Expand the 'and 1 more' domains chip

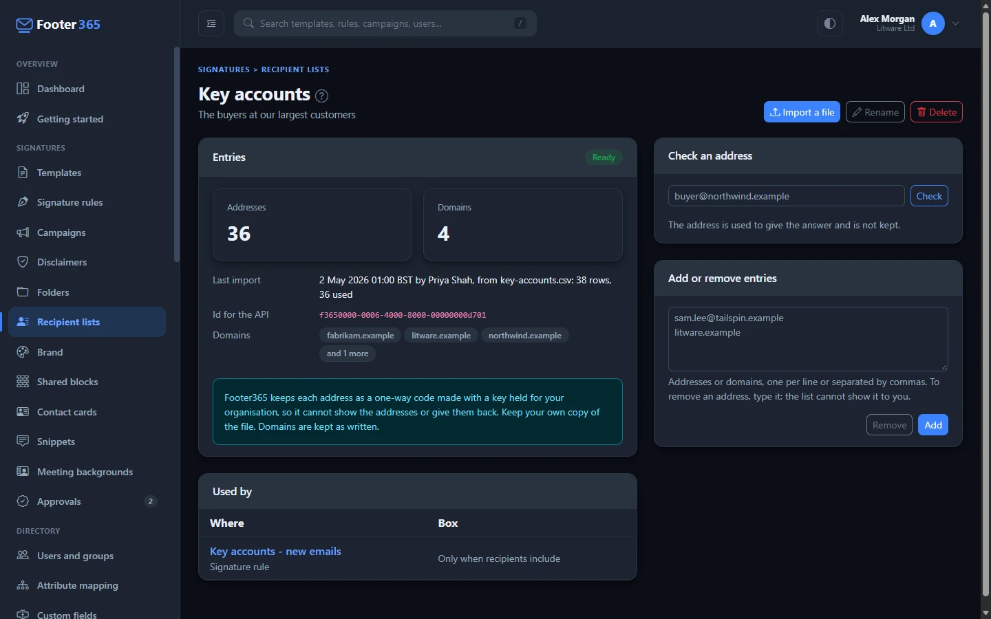[348, 354]
